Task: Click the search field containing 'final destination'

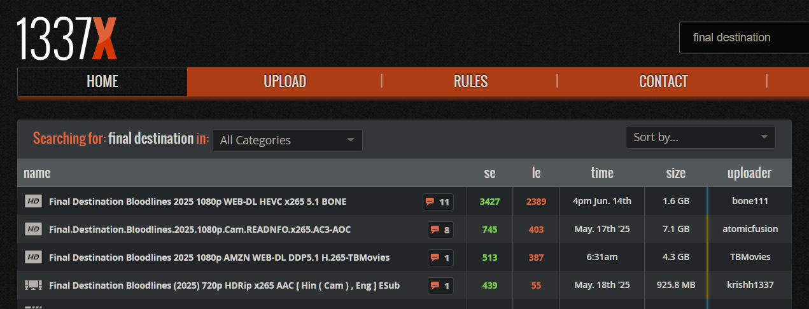Action: point(744,38)
